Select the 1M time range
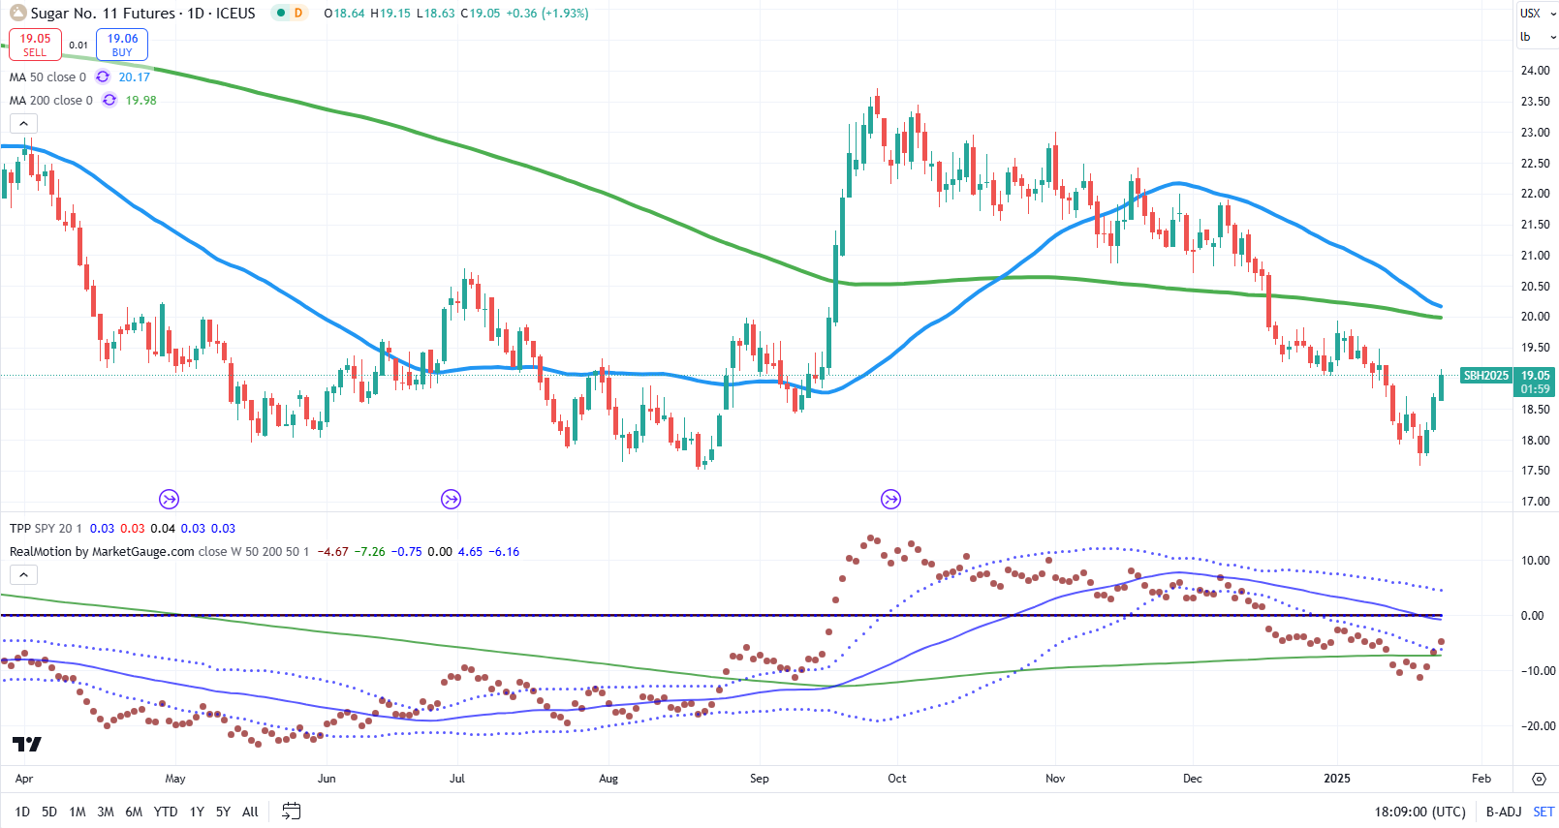Image resolution: width=1559 pixels, height=828 pixels. coord(78,812)
